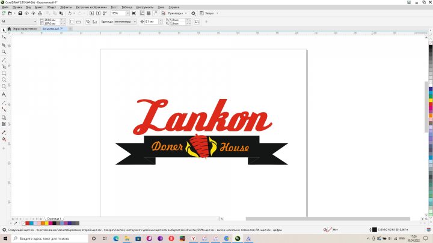
Task: Click Windows taskbar search box
Action: pyautogui.click(x=50, y=239)
